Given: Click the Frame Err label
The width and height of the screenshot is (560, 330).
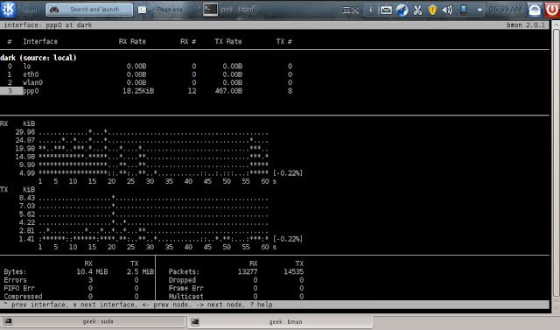Looking at the screenshot, I should tap(185, 288).
